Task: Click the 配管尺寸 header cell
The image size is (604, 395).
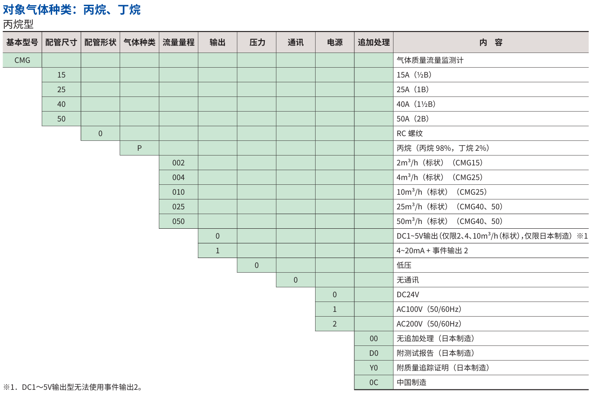Action: pyautogui.click(x=61, y=42)
